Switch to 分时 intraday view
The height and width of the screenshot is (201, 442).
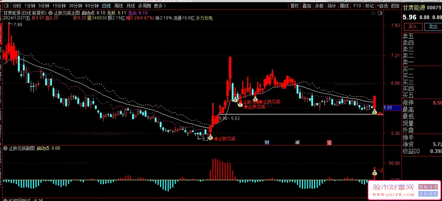point(17,6)
